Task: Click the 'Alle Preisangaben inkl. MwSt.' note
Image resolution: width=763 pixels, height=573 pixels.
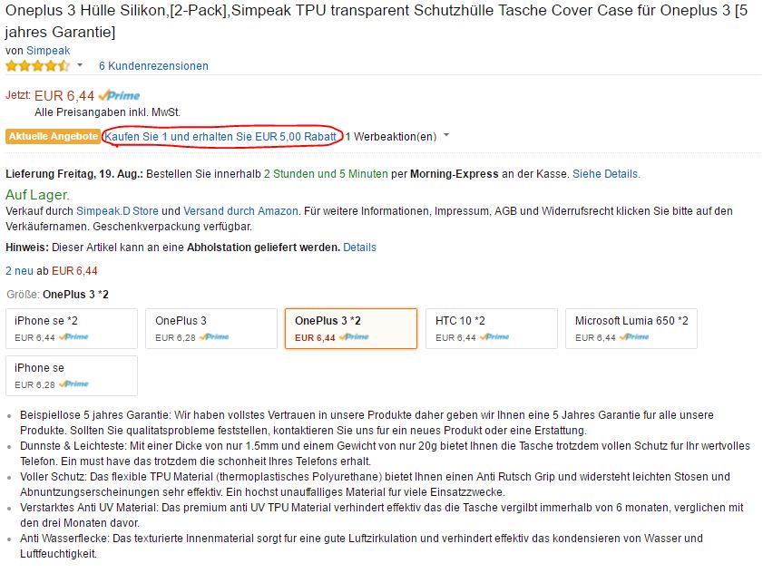Action: 108,112
